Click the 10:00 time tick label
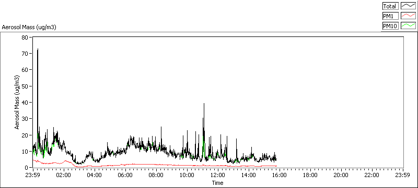Screen dimensions: 418x188 coord(187,175)
